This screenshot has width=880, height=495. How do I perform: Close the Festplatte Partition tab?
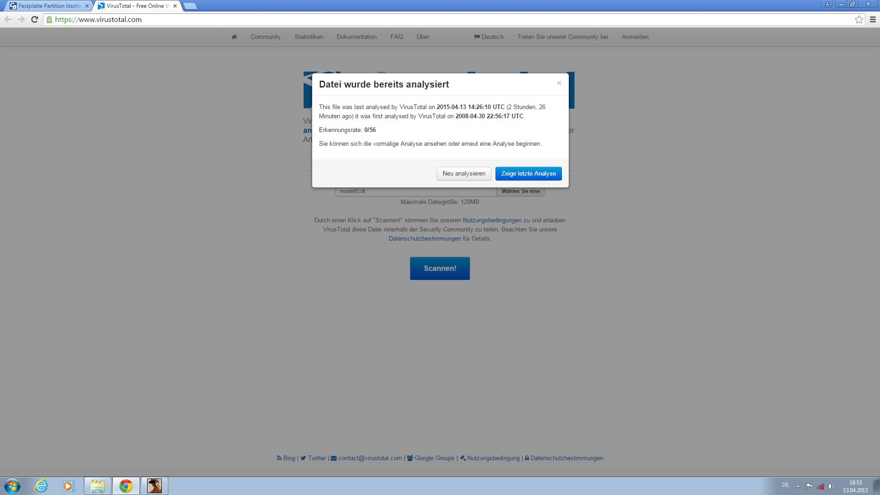pyautogui.click(x=87, y=6)
